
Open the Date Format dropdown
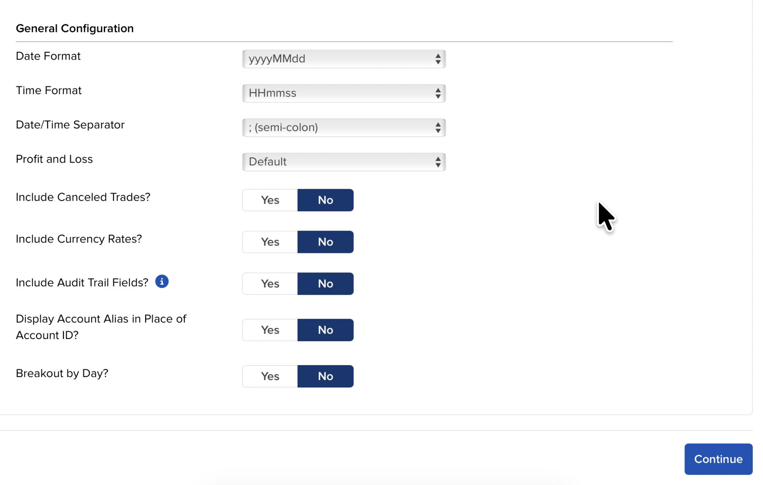click(343, 59)
